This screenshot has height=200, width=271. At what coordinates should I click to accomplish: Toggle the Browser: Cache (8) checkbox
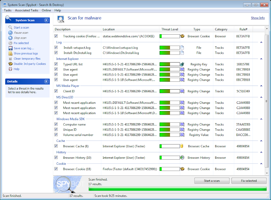[56, 146]
